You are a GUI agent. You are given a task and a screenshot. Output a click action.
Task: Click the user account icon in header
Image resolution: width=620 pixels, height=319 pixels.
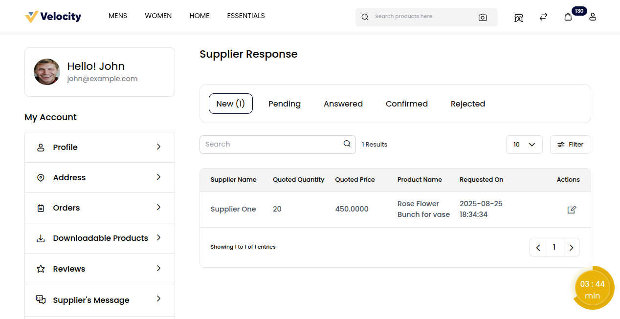tap(593, 17)
